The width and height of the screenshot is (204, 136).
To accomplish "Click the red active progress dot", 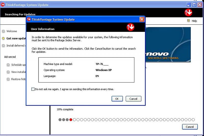I will point(71,120).
